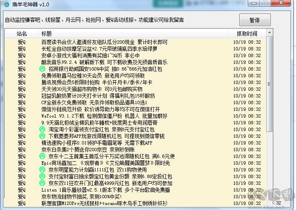The height and width of the screenshot is (210, 296).
Task: Select row Epic商场喜加二《观察者》
Action: coord(135,163)
